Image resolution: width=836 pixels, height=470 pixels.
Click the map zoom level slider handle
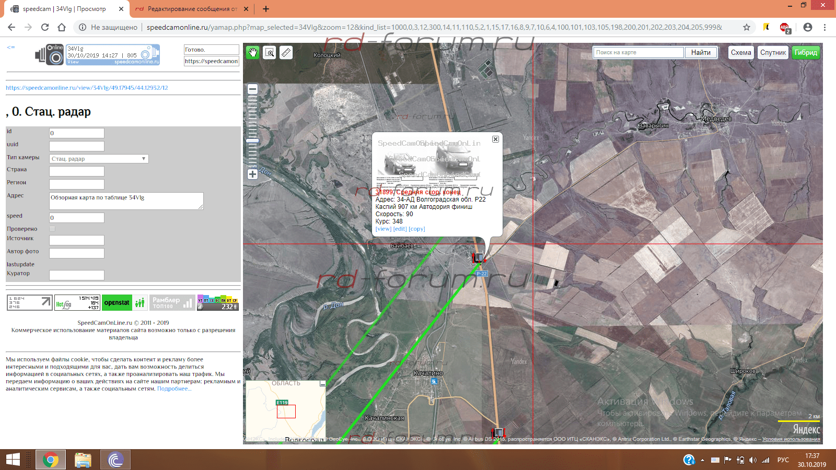(x=252, y=140)
